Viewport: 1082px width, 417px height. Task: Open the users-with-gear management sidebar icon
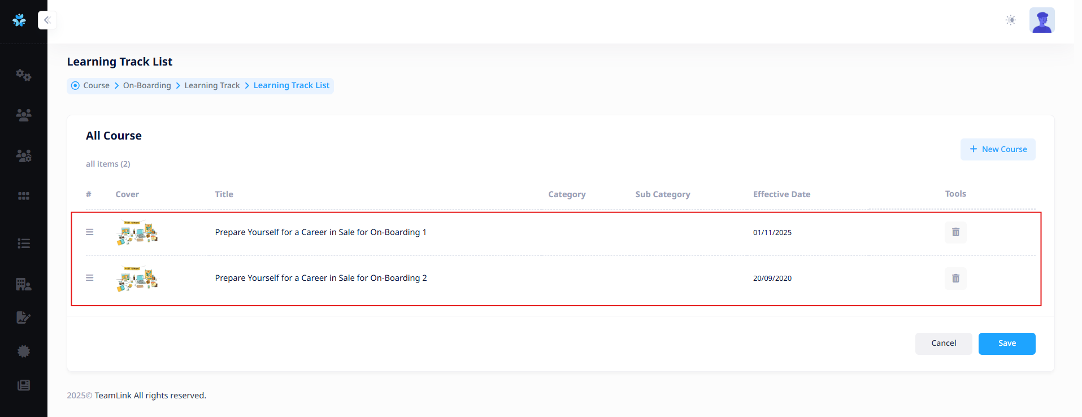tap(23, 156)
